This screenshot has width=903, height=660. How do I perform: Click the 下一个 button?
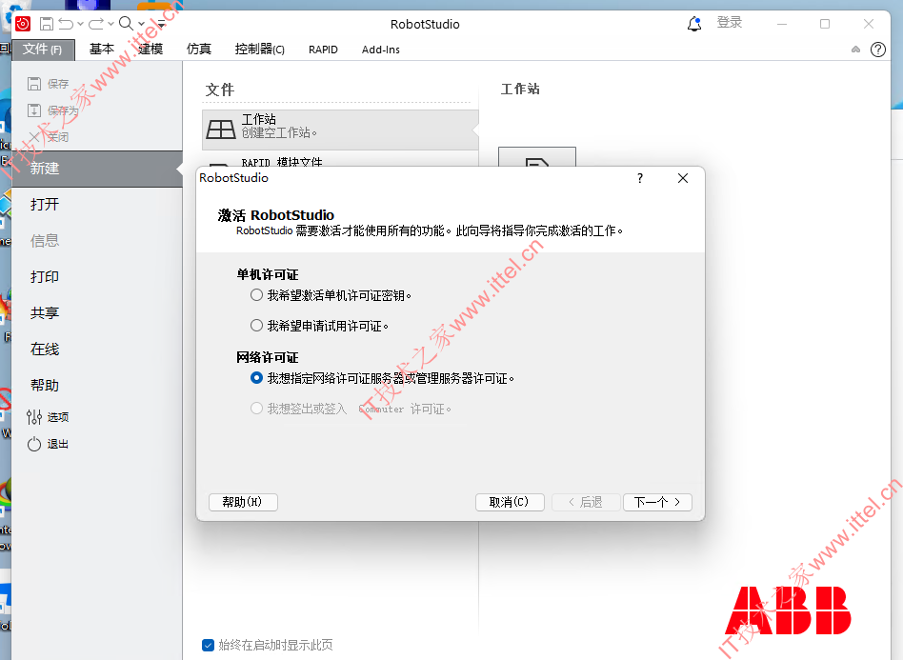(657, 502)
